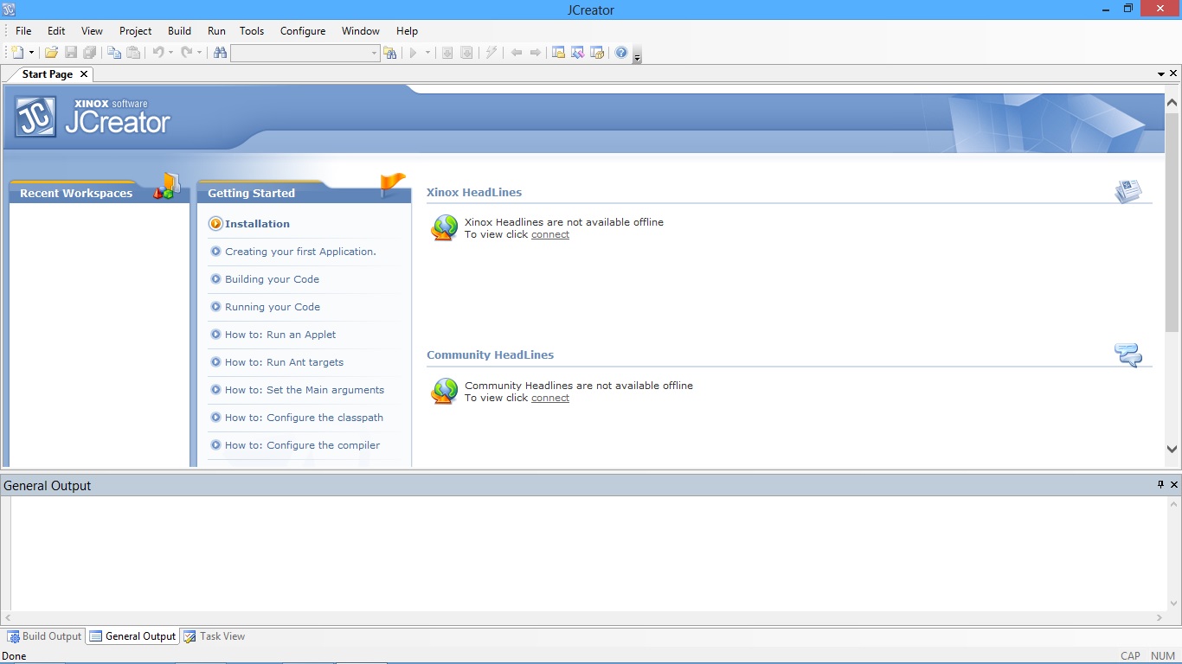Click the Save floppy-disk toolbar icon
1182x664 pixels.
pyautogui.click(x=71, y=53)
